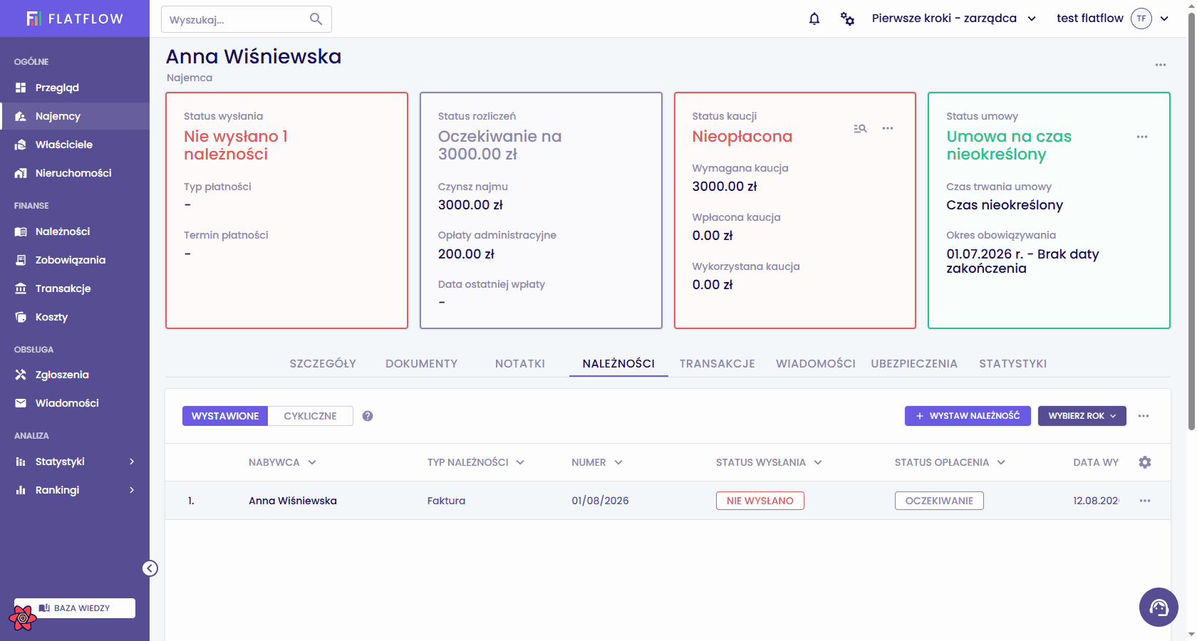Click the search magnifier icon
This screenshot has width=1197, height=641.
click(x=316, y=19)
